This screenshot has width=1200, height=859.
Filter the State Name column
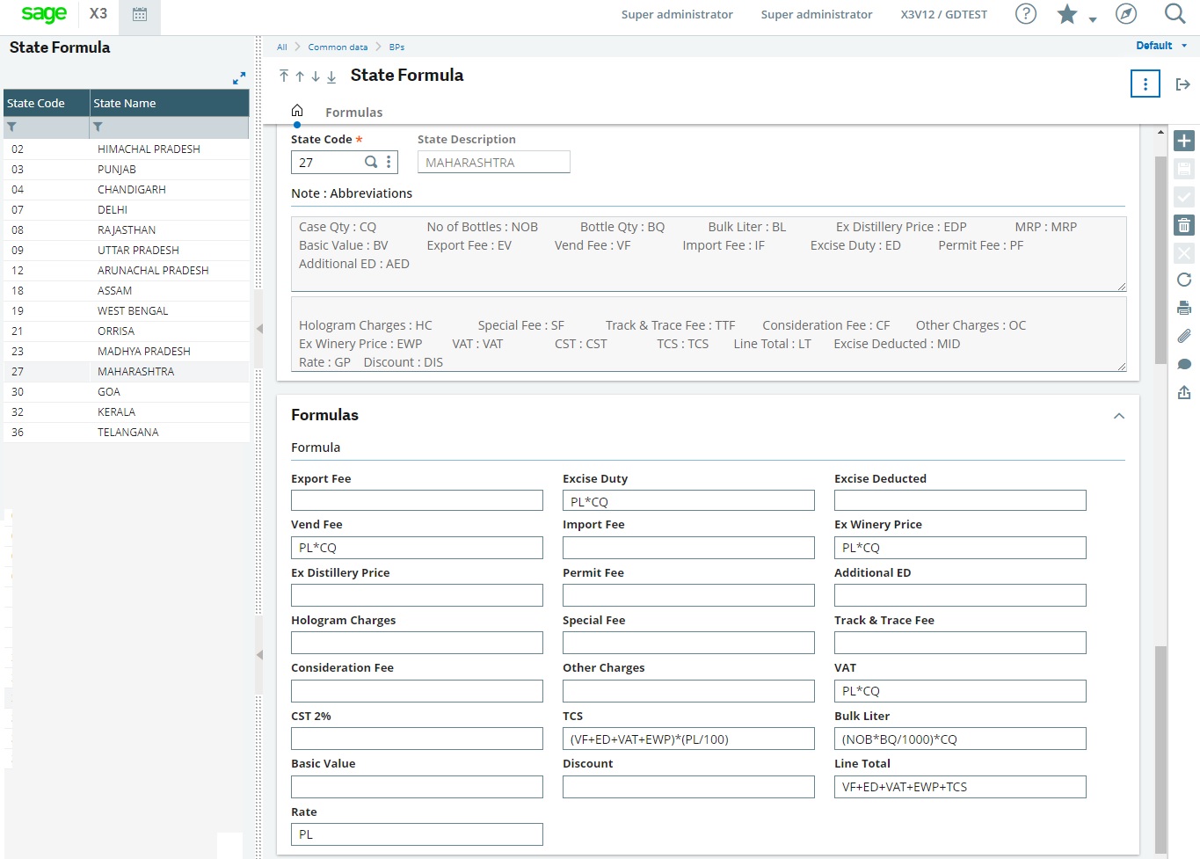[x=97, y=127]
